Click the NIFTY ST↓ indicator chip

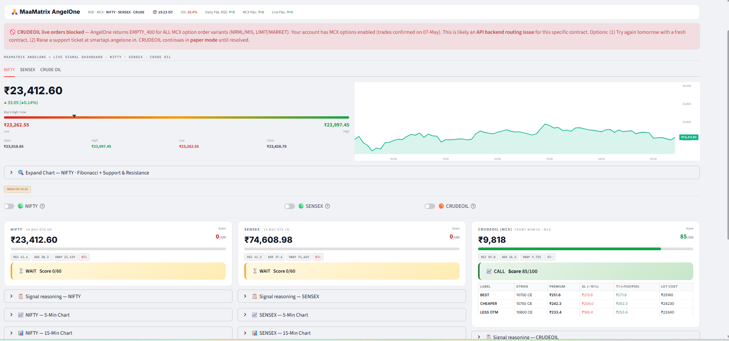tap(84, 257)
